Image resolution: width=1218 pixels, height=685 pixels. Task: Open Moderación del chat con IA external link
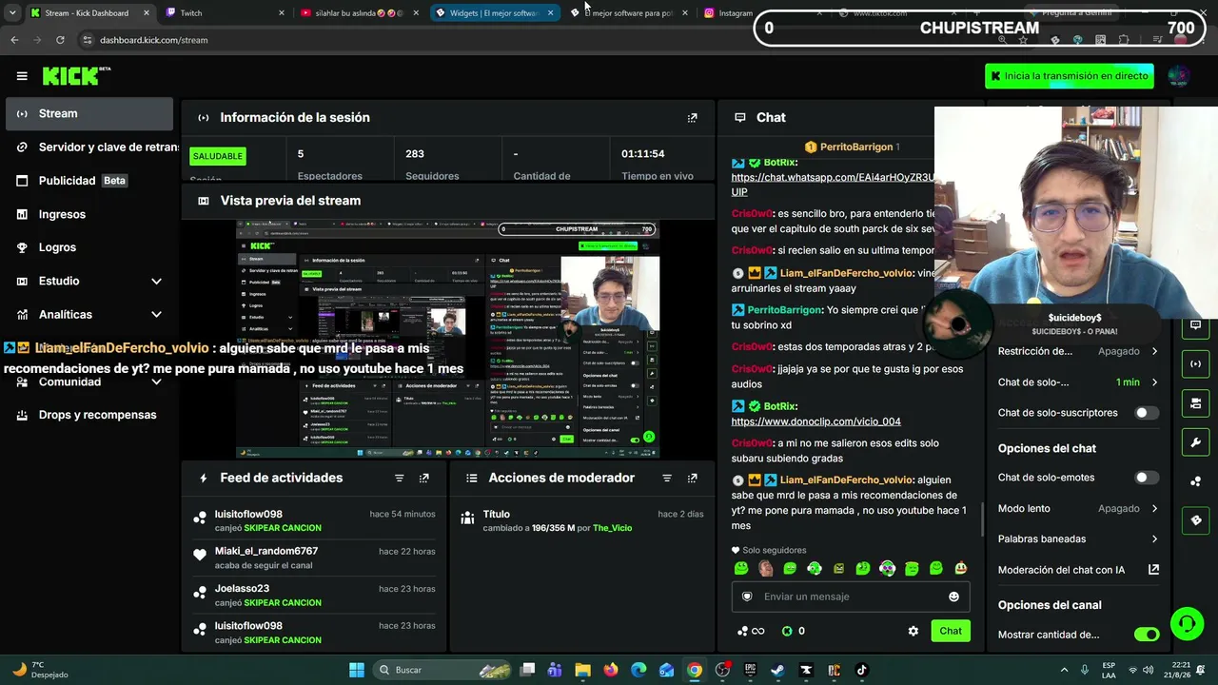click(1153, 570)
